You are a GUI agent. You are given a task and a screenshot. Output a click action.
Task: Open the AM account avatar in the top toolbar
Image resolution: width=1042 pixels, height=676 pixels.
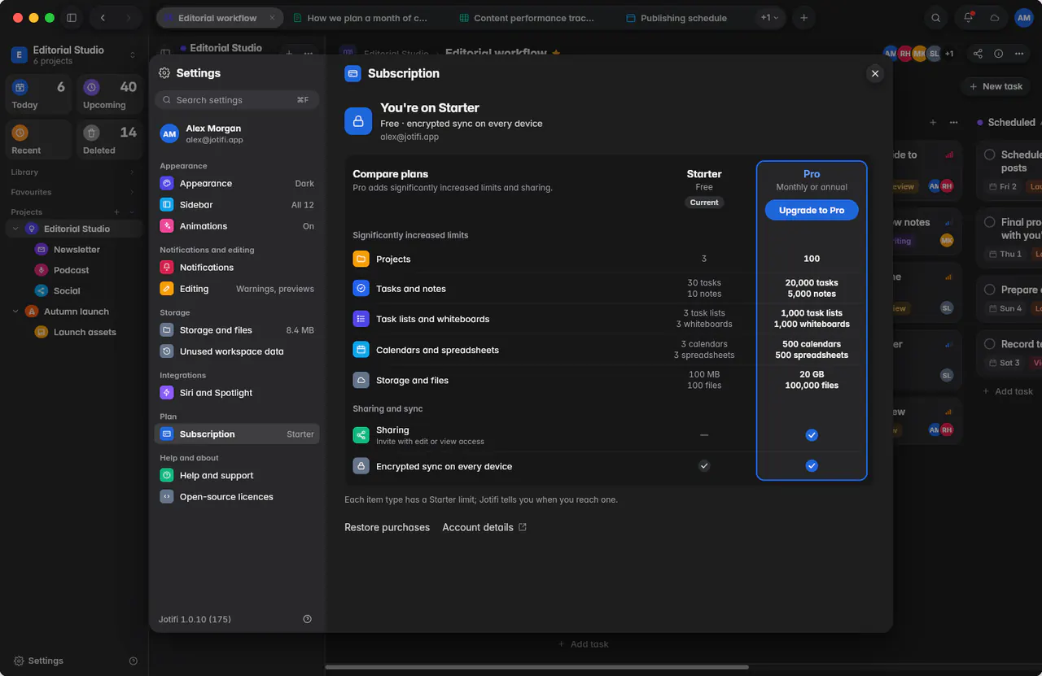[x=1023, y=18]
